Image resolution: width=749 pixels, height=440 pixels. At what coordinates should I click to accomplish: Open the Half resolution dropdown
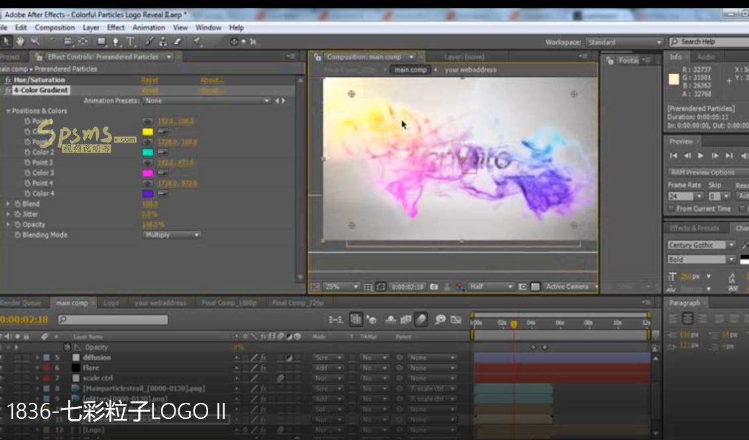[490, 287]
